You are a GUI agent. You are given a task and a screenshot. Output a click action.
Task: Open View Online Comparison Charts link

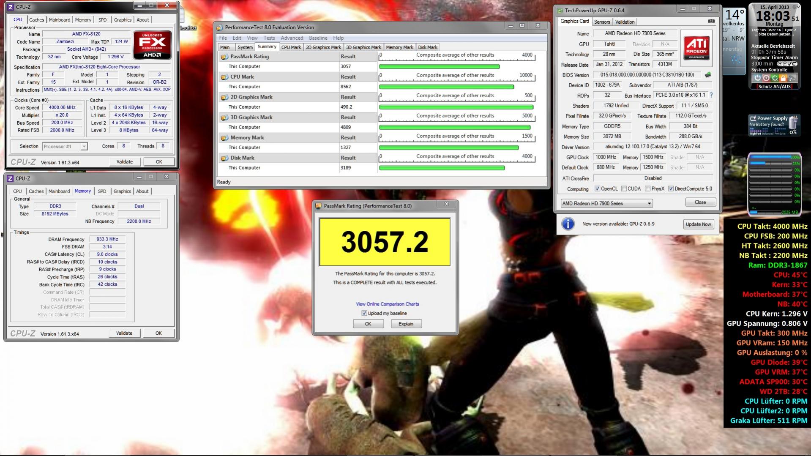(388, 304)
